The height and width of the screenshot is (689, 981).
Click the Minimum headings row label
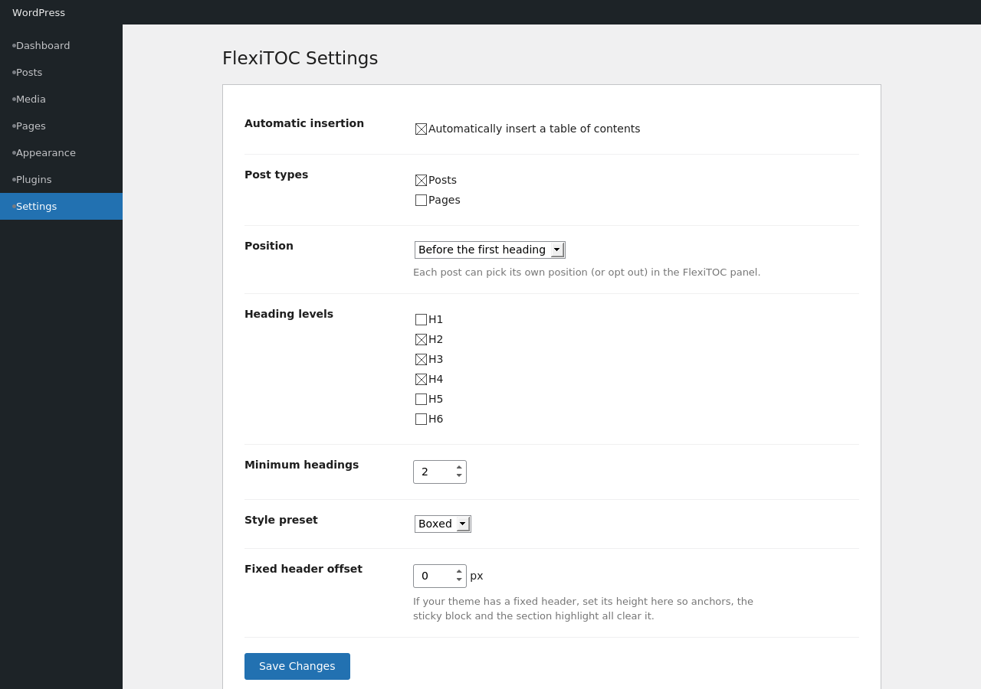pyautogui.click(x=302, y=465)
